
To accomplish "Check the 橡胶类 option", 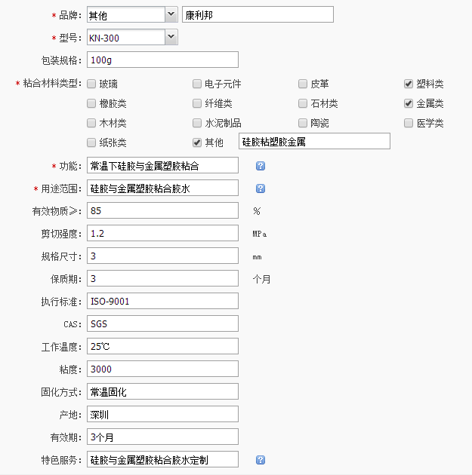I will [x=91, y=103].
